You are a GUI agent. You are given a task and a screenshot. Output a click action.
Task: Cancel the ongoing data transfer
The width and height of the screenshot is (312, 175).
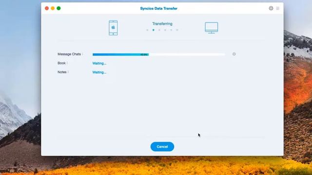162,147
